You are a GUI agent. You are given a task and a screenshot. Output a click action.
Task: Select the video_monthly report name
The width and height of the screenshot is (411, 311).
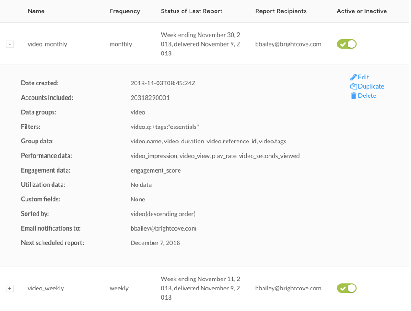[47, 44]
